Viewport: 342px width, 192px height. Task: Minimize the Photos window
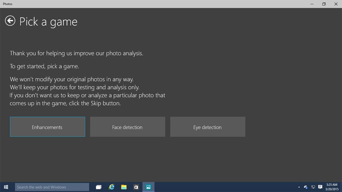[312, 4]
